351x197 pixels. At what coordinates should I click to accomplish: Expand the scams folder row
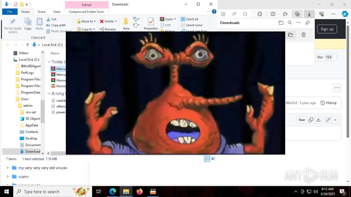[8, 176]
